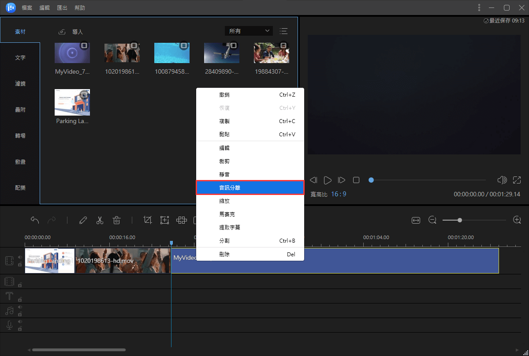Click the undo arrow in timeline toolbar
This screenshot has height=356, width=529.
pos(35,220)
